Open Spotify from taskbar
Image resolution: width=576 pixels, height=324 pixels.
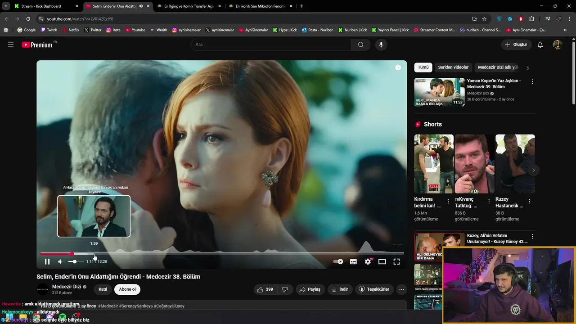[x=63, y=317]
